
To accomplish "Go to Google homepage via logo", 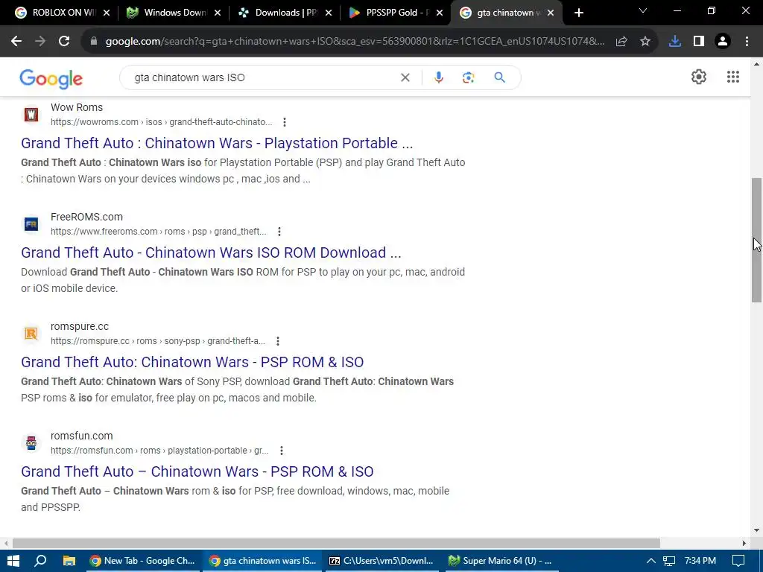I will (x=51, y=79).
